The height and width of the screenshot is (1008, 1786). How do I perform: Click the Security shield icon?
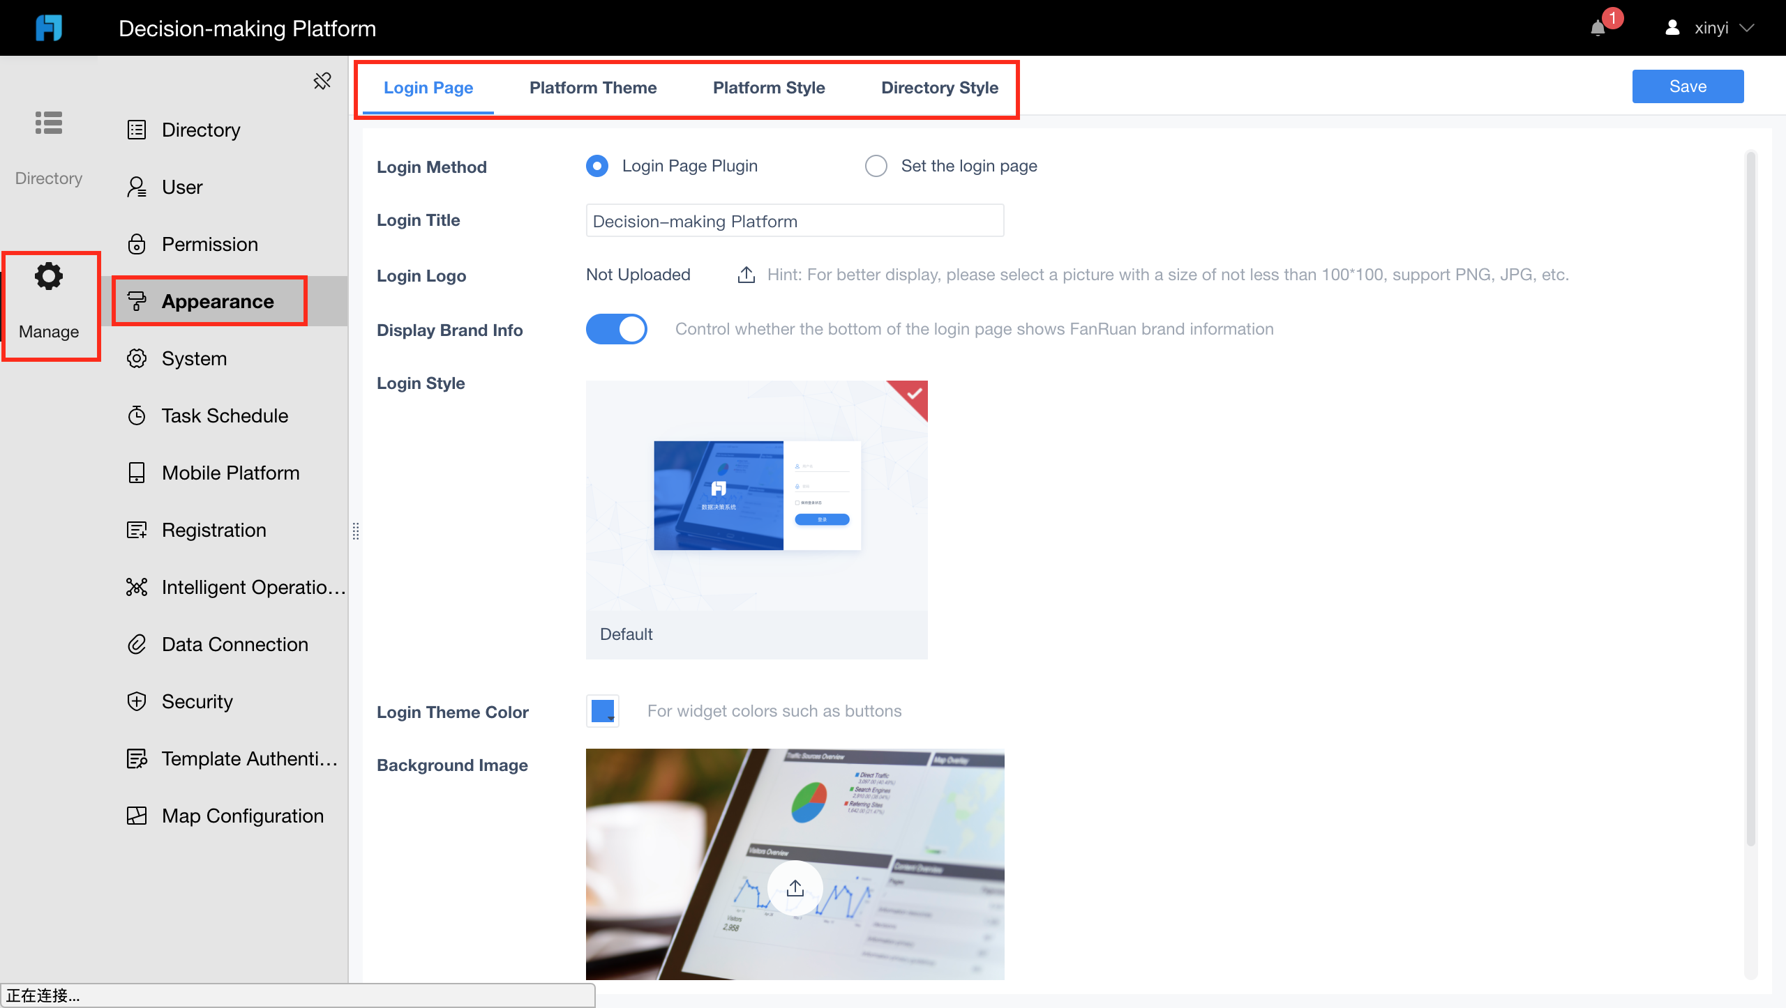coord(136,701)
